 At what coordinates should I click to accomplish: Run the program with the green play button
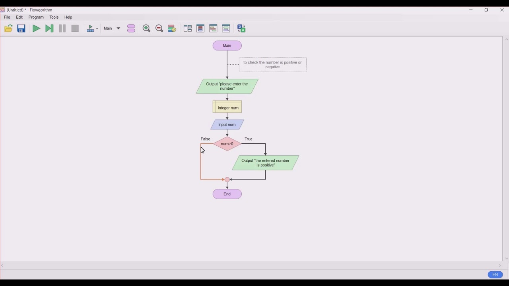[36, 28]
